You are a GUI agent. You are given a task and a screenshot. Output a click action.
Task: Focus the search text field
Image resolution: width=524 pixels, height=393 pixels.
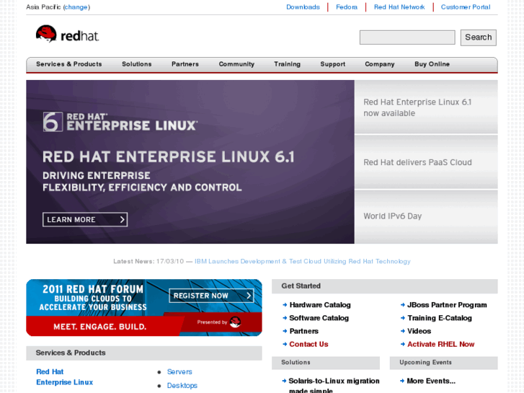pyautogui.click(x=407, y=37)
